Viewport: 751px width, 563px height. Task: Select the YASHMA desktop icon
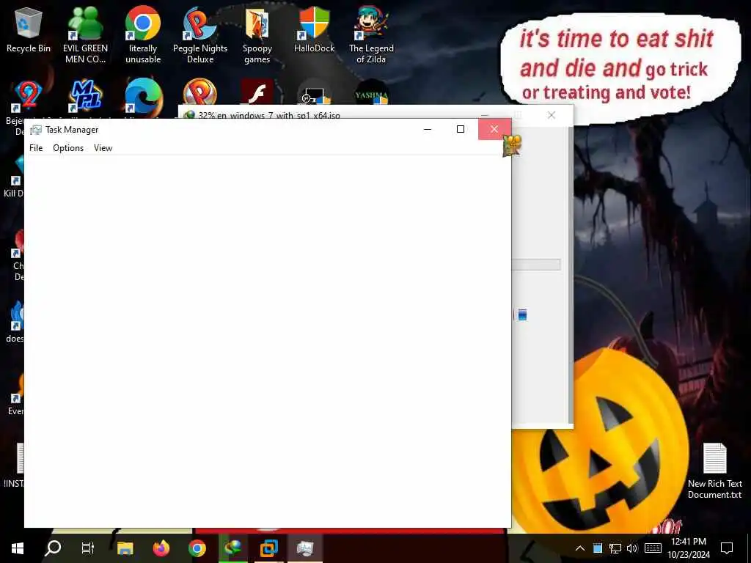371,92
